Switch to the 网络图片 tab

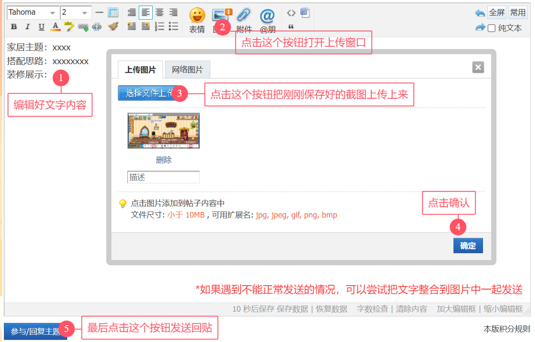[187, 70]
